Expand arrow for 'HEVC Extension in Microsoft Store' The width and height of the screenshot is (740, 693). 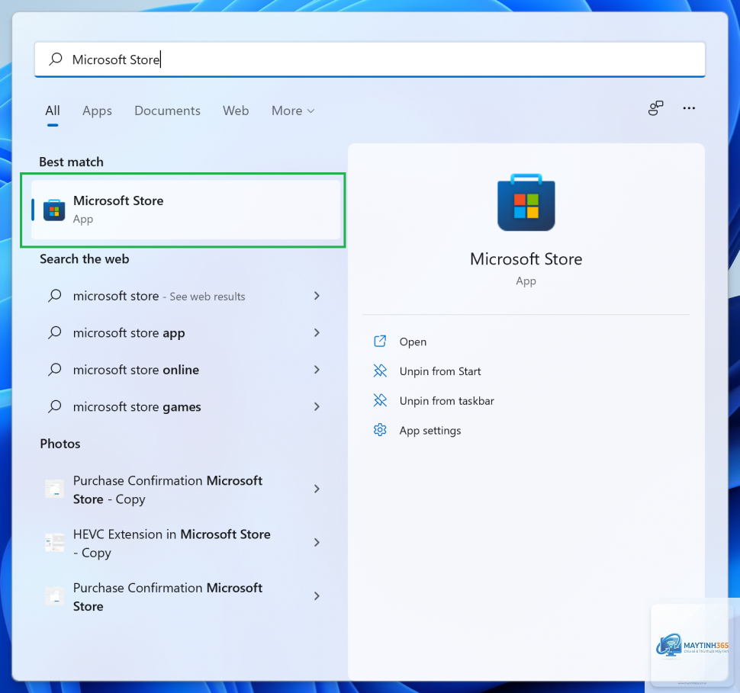tap(317, 543)
